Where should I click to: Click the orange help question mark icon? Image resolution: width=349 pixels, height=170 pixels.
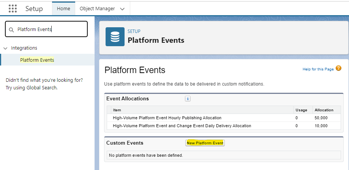click(x=338, y=68)
